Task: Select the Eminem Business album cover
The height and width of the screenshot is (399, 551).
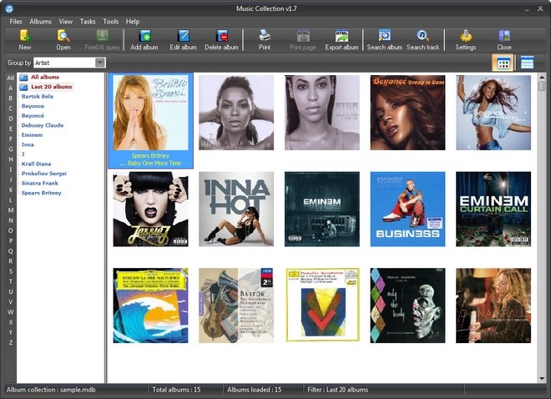Action: coord(407,209)
